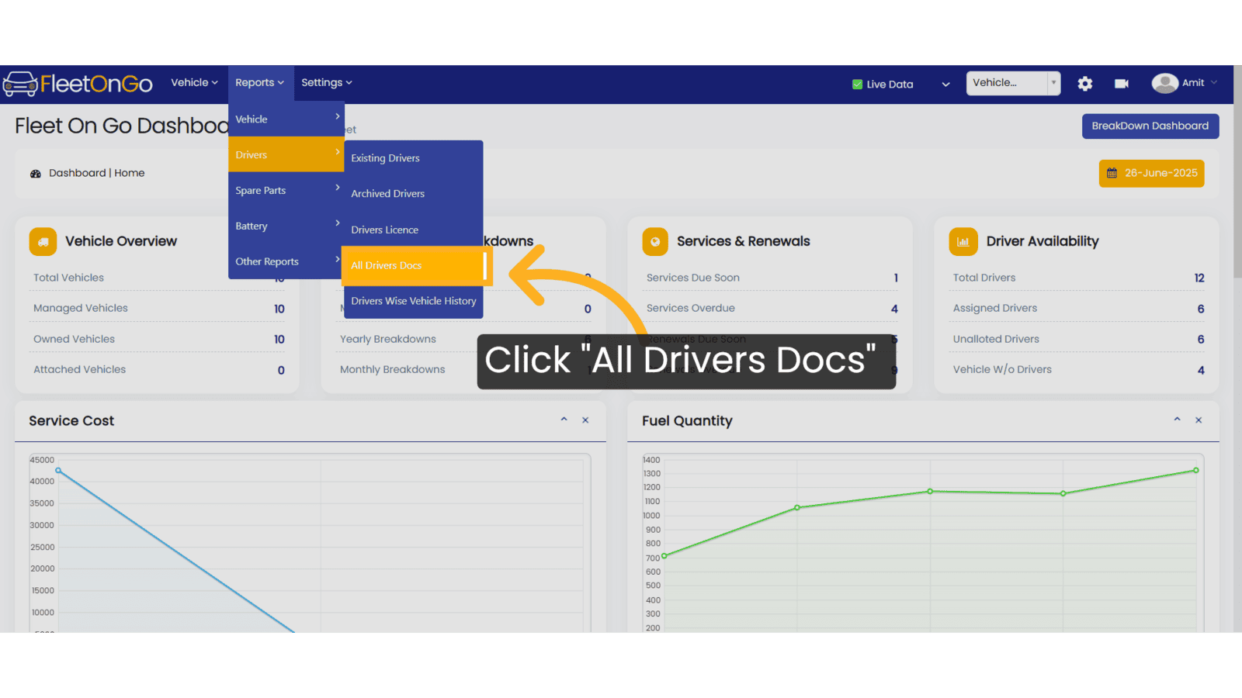1242x698 pixels.
Task: Click the Attached Vehicles row
Action: click(x=158, y=370)
